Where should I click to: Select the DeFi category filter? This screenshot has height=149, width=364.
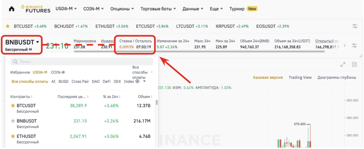pyautogui.click(x=107, y=81)
